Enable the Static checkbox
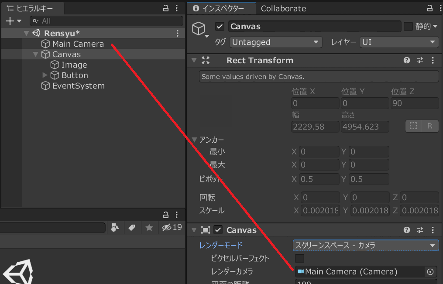Screen dimensions: 443x284 [408, 27]
